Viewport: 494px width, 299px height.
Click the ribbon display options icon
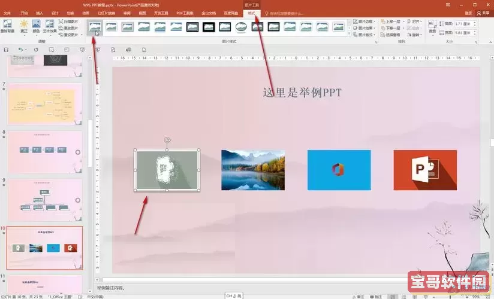click(448, 5)
